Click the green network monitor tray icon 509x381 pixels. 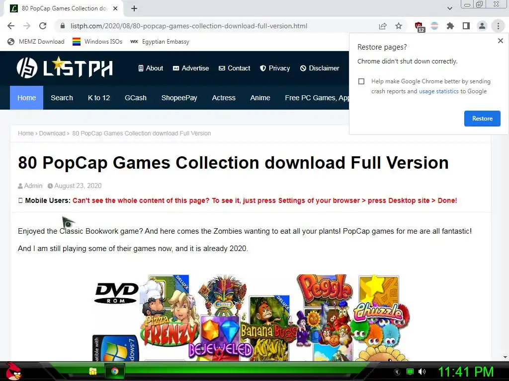tap(410, 372)
